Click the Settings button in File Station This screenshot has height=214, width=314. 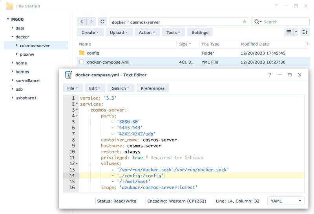click(200, 33)
